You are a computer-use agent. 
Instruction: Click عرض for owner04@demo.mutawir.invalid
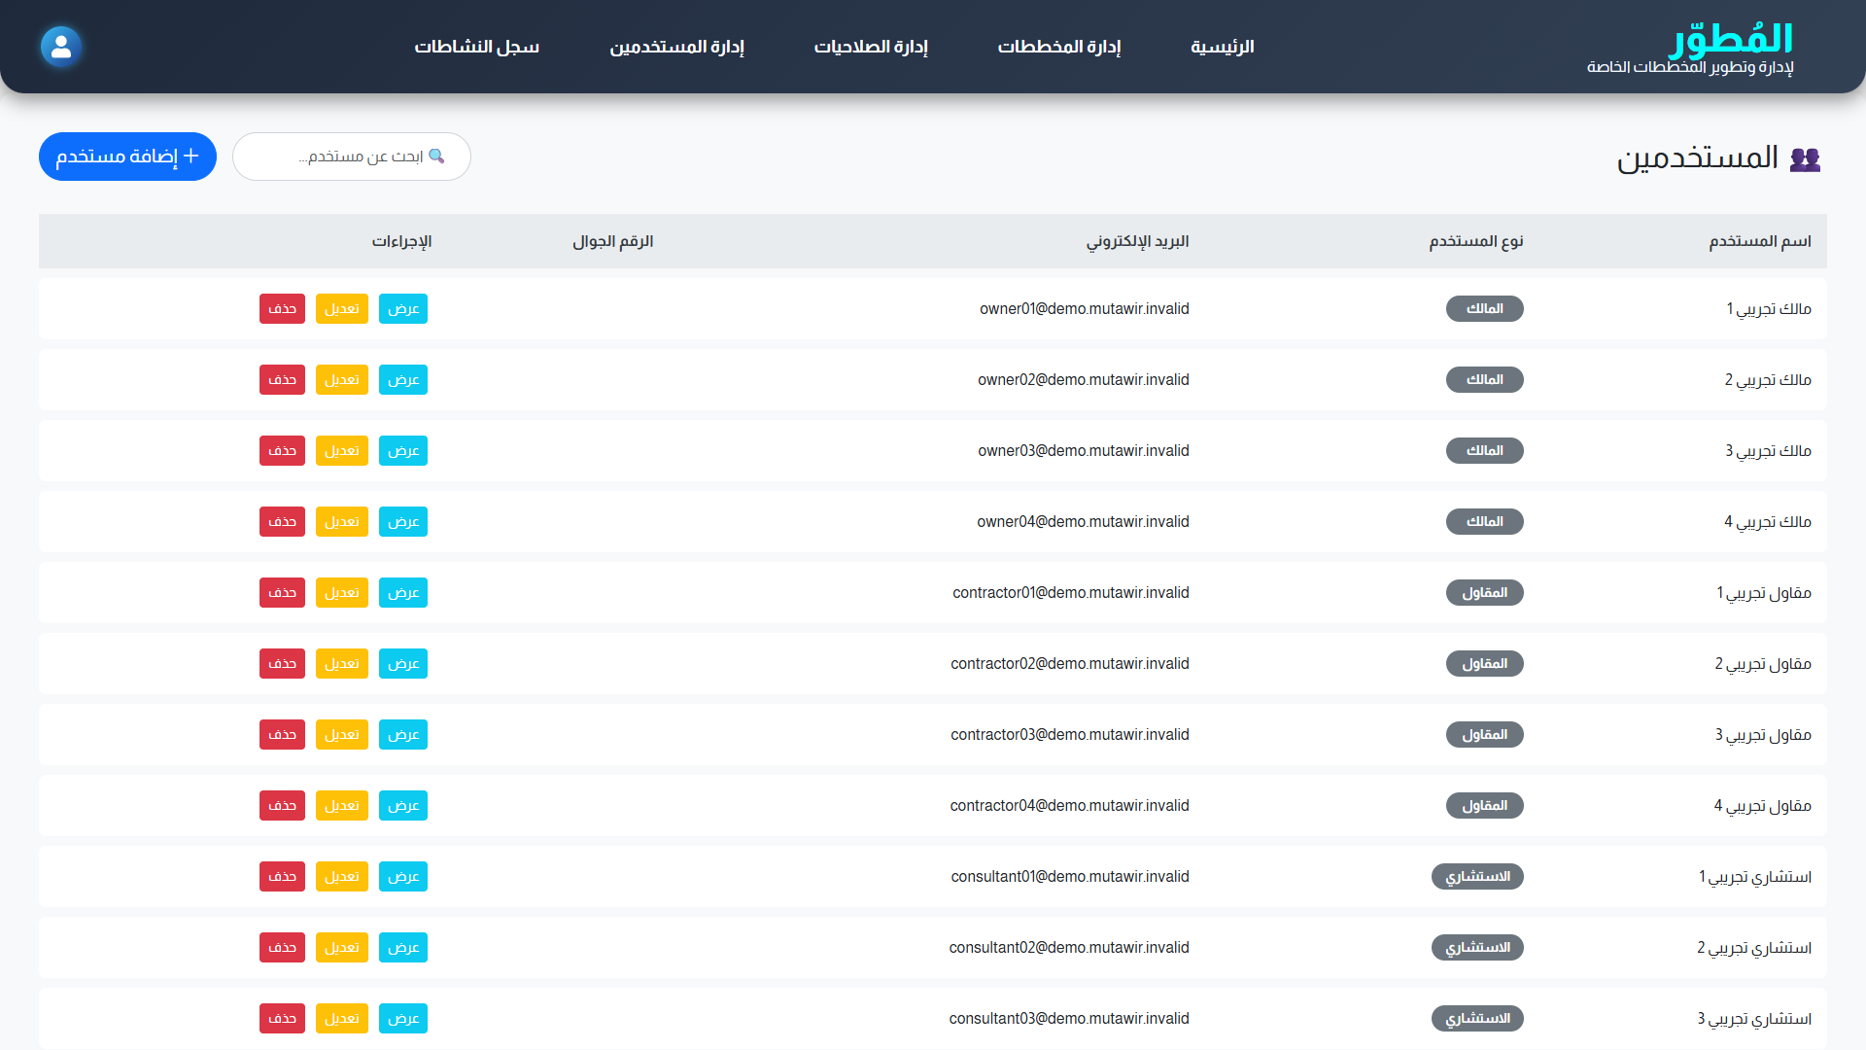point(403,521)
